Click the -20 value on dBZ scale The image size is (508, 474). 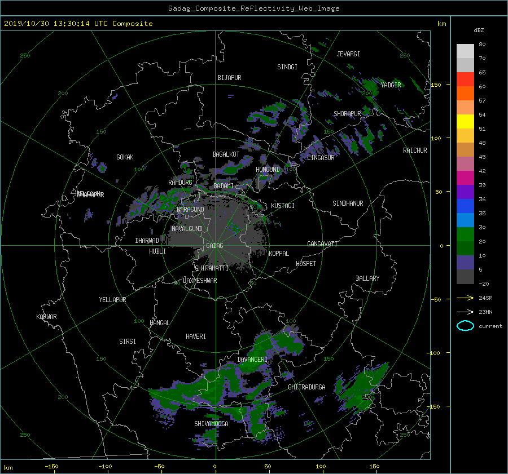tap(484, 283)
